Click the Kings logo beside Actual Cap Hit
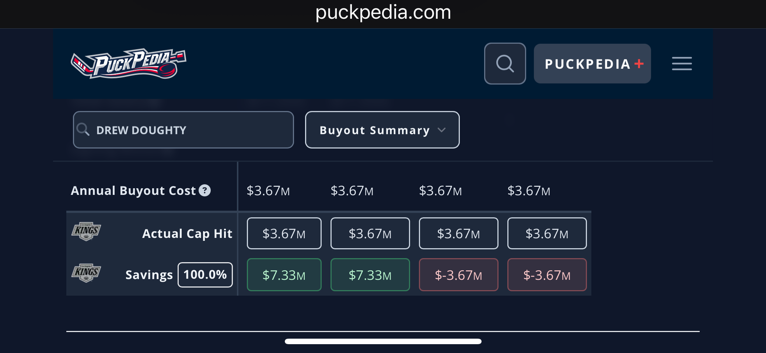This screenshot has width=766, height=353. [86, 232]
